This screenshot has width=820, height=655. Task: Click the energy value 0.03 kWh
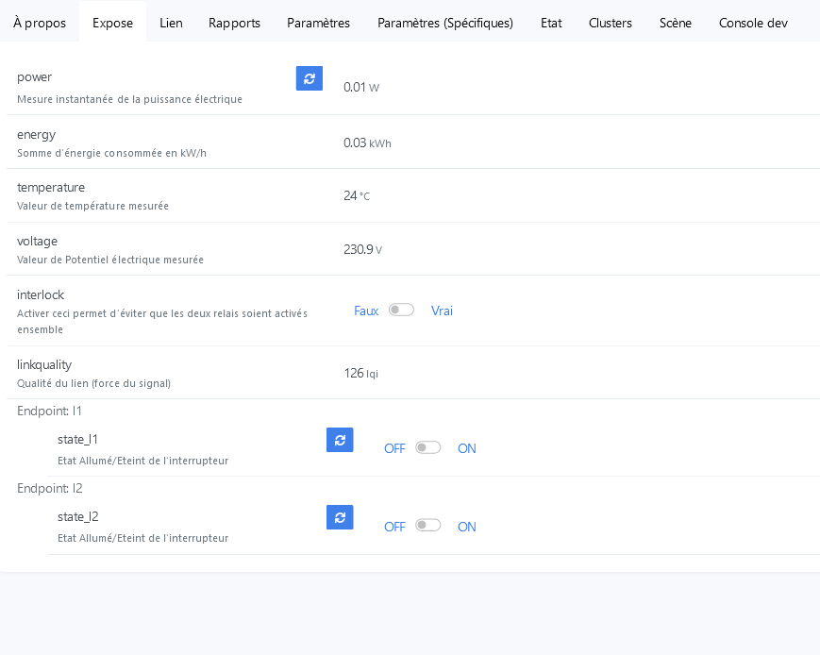(x=367, y=143)
